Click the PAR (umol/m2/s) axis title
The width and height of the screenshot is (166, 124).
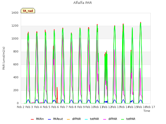(x=4, y=58)
